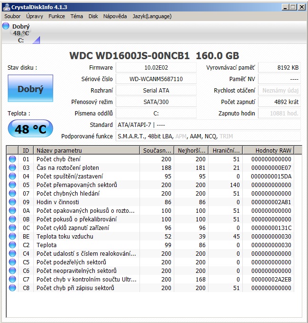The width and height of the screenshot is (308, 323).
Task: Click the Hodnoty RAW column header
Action: click(x=268, y=150)
